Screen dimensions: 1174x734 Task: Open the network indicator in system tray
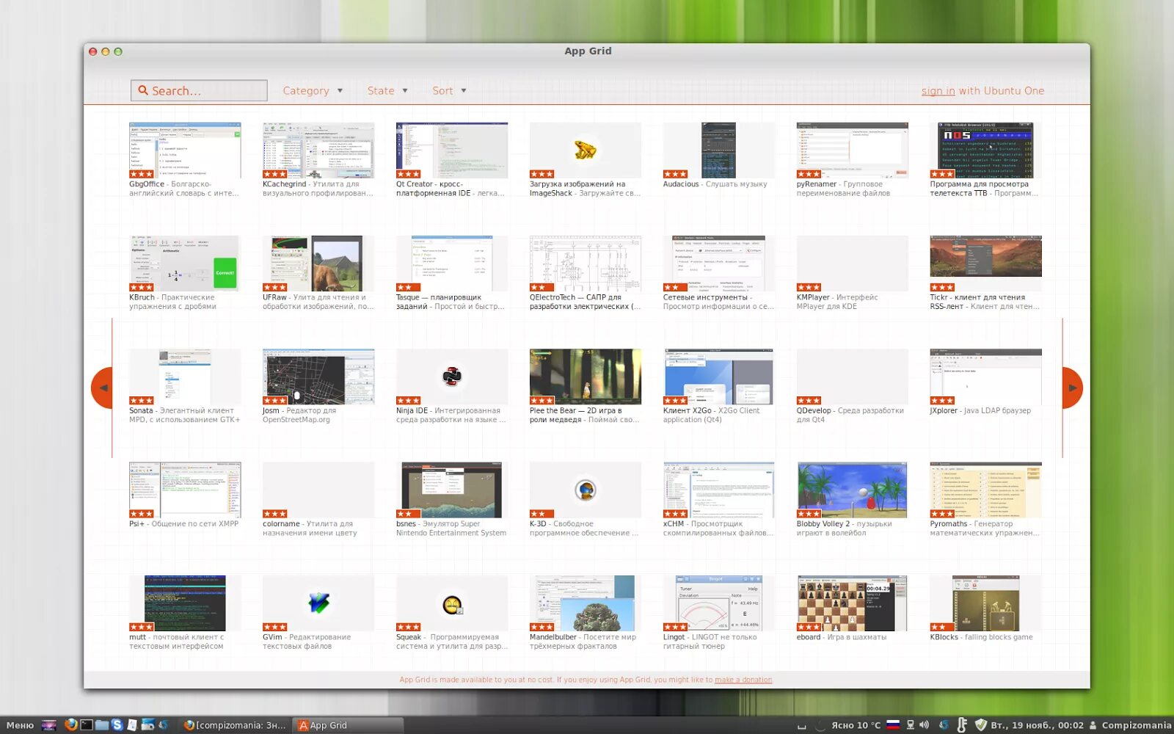point(911,725)
